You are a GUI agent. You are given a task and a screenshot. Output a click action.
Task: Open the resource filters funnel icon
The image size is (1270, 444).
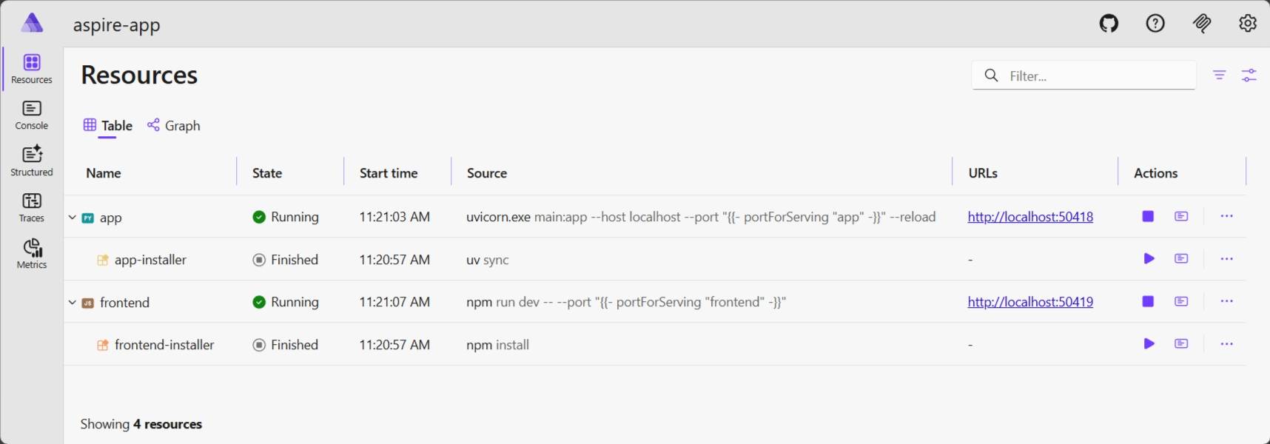(x=1219, y=75)
